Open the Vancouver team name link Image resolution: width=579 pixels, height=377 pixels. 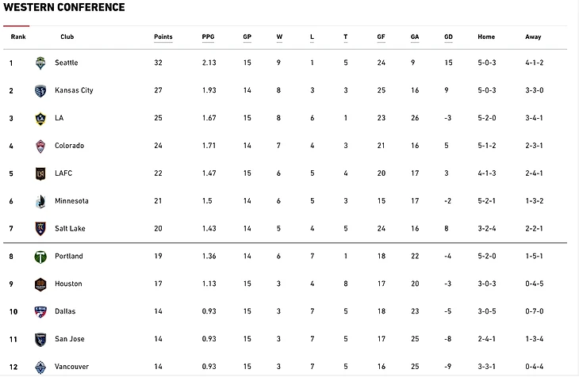(71, 367)
